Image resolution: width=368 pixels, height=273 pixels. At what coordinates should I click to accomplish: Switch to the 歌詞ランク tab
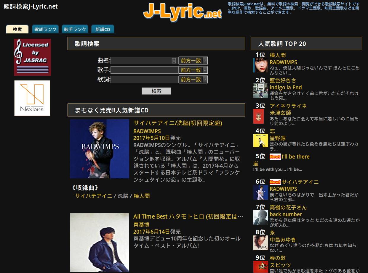[45, 29]
